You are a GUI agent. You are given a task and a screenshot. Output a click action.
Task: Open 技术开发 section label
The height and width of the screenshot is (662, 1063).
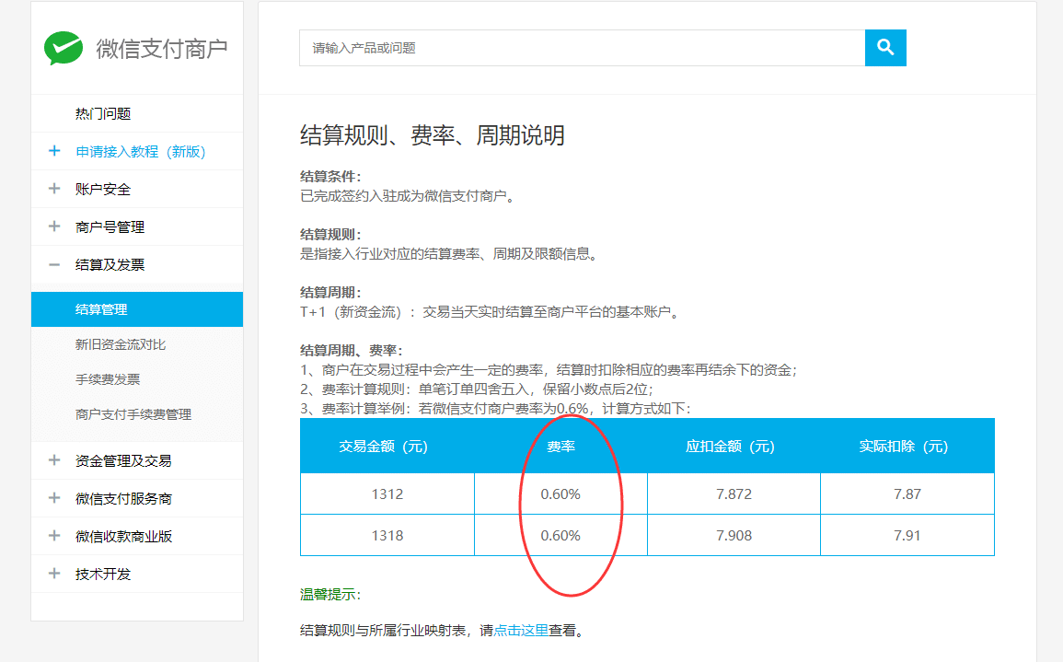click(103, 574)
